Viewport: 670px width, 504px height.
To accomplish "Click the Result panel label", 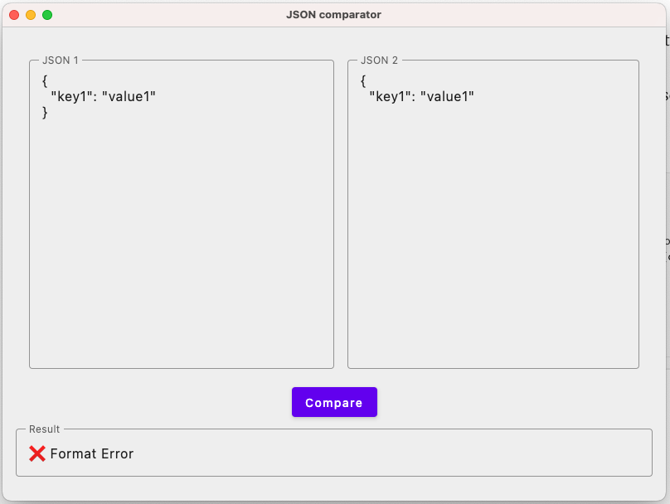I will (45, 429).
